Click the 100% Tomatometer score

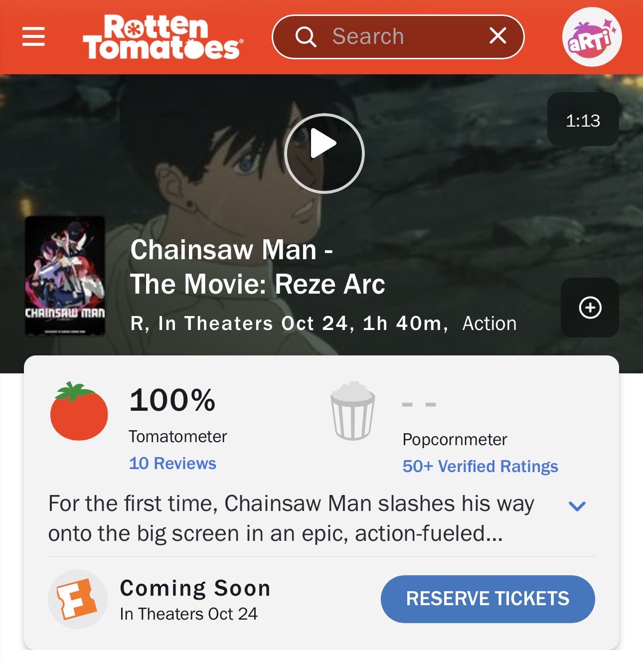(x=172, y=400)
